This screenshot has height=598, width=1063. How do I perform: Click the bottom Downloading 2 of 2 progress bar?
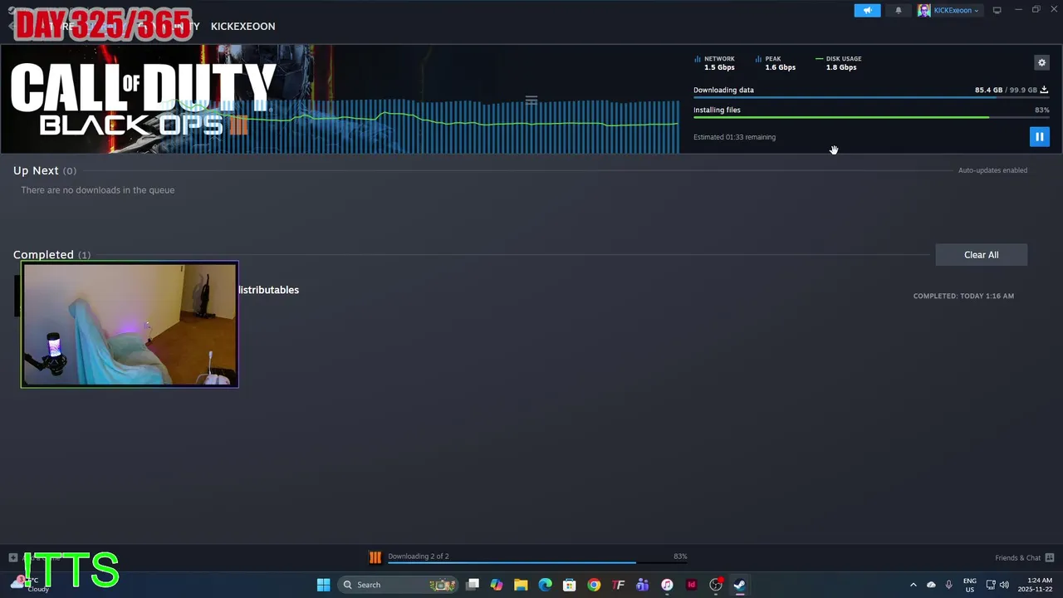pos(537,563)
